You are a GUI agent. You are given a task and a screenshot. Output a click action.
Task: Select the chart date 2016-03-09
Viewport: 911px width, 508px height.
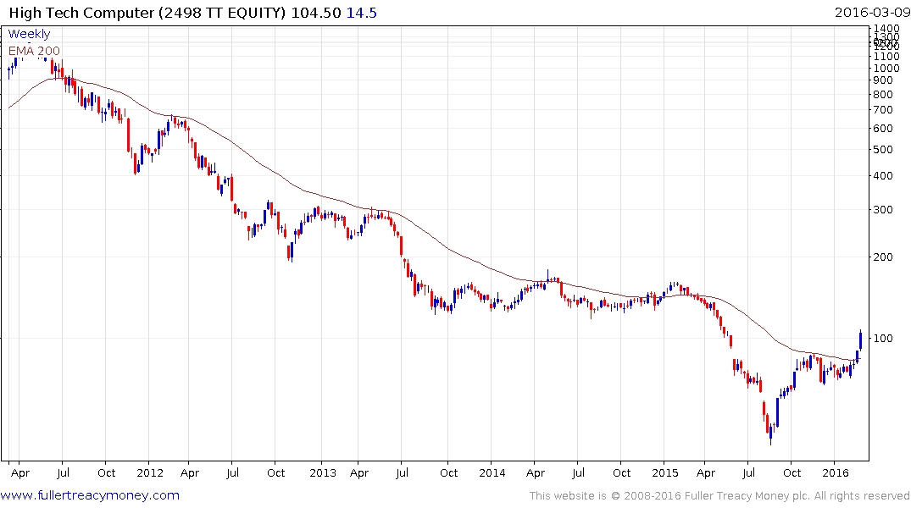[871, 13]
